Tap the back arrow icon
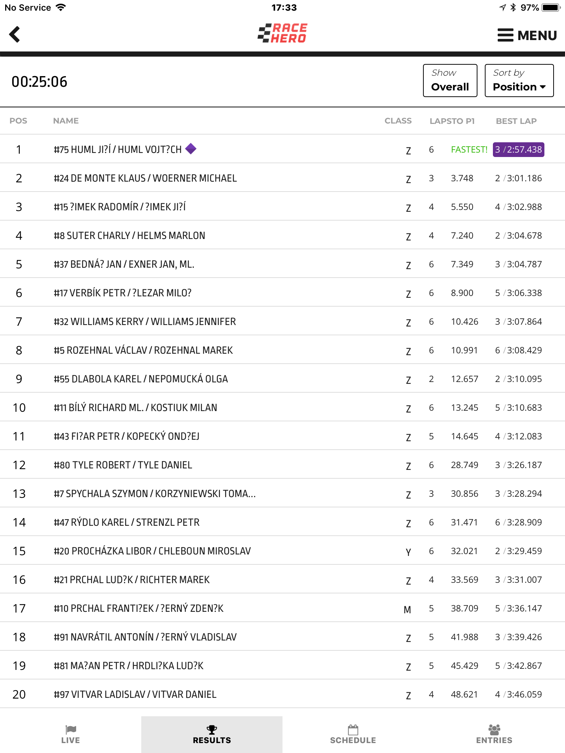 14,35
